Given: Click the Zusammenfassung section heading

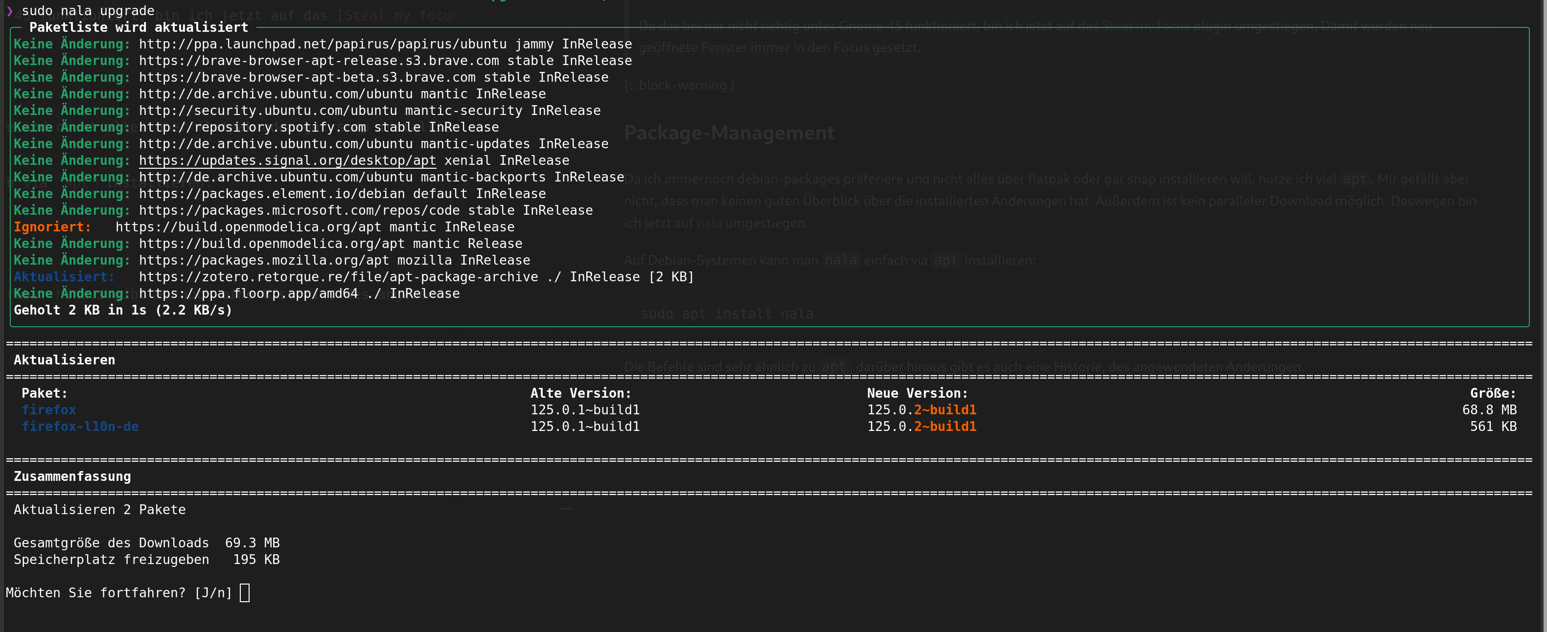Looking at the screenshot, I should tap(72, 476).
